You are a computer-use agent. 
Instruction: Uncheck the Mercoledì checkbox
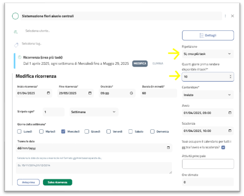point(63,131)
